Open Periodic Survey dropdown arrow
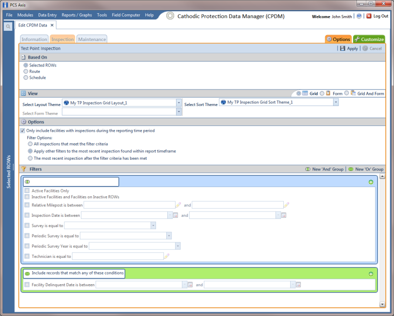Image resolution: width=394 pixels, height=316 pixels. (169, 236)
